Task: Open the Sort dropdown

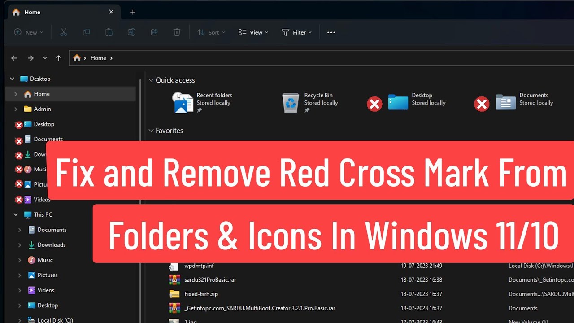Action: [211, 32]
